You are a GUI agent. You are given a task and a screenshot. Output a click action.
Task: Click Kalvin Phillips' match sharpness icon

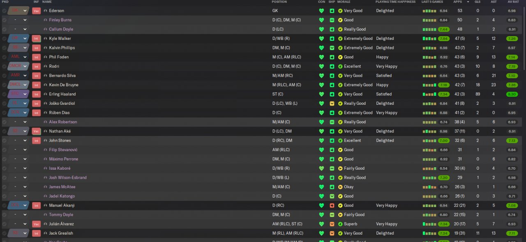point(332,48)
